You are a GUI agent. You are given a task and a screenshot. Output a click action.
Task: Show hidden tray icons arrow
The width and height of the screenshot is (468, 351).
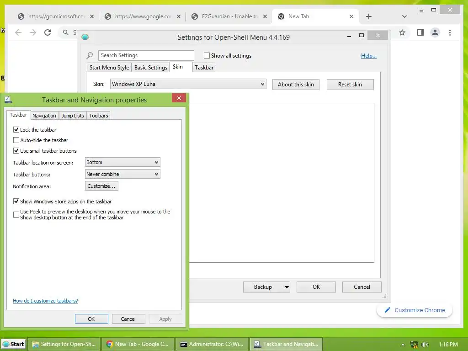pos(403,345)
